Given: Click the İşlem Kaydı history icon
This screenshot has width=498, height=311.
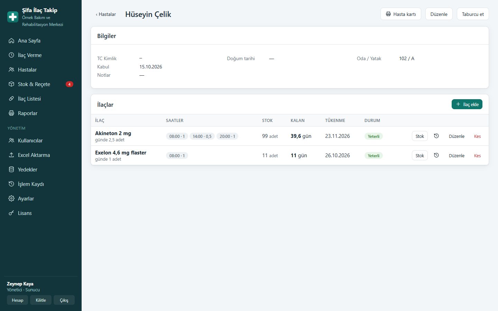Looking at the screenshot, I should (x=11, y=184).
